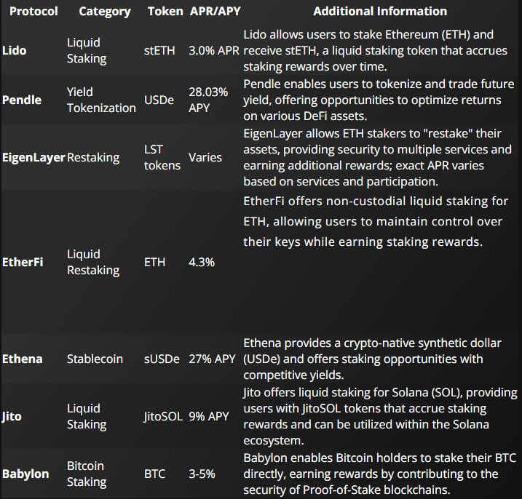Select the Babylon protocol name
522x499 pixels.
pyautogui.click(x=26, y=474)
